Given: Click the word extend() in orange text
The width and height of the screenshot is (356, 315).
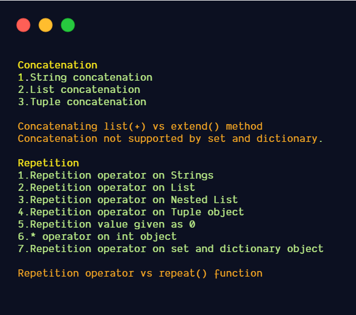Looking at the screenshot, I should [x=195, y=126].
